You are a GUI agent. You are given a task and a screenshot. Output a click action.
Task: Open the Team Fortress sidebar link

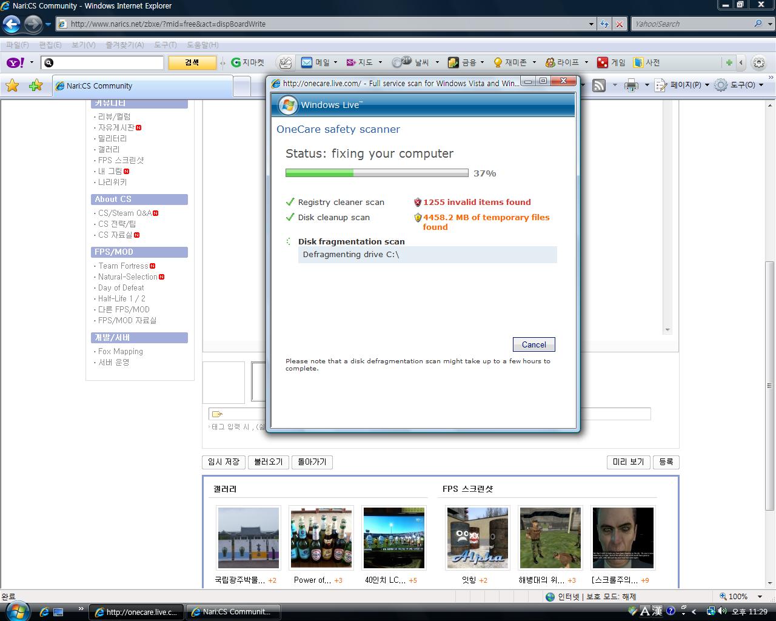coord(123,266)
